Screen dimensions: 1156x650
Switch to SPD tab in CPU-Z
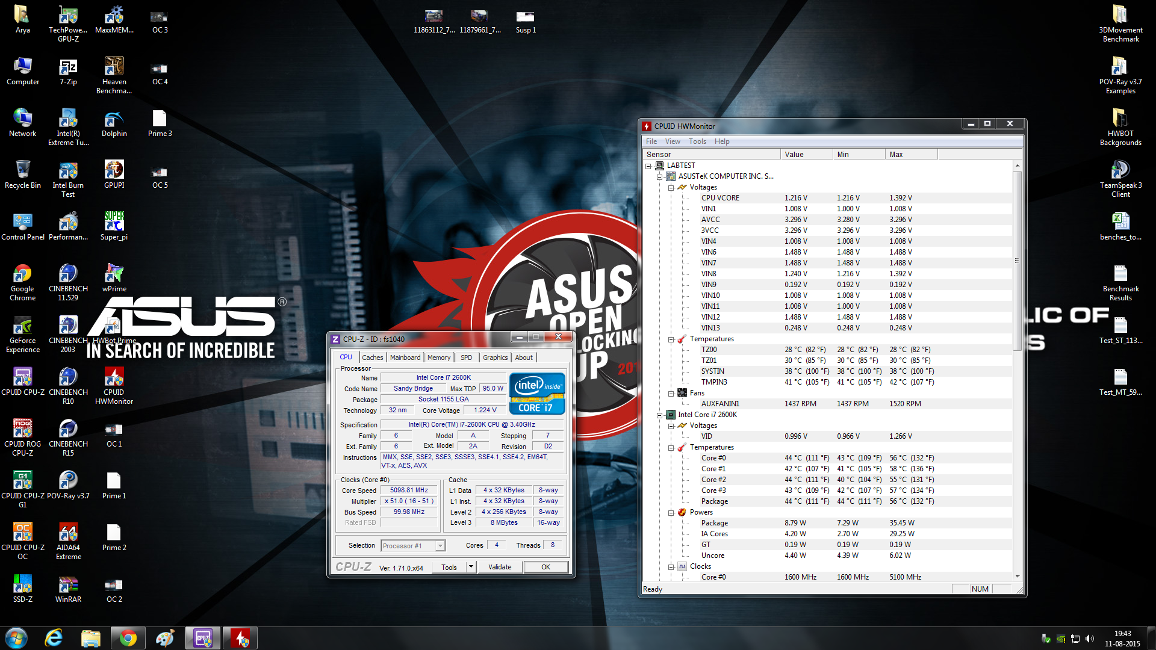(467, 357)
